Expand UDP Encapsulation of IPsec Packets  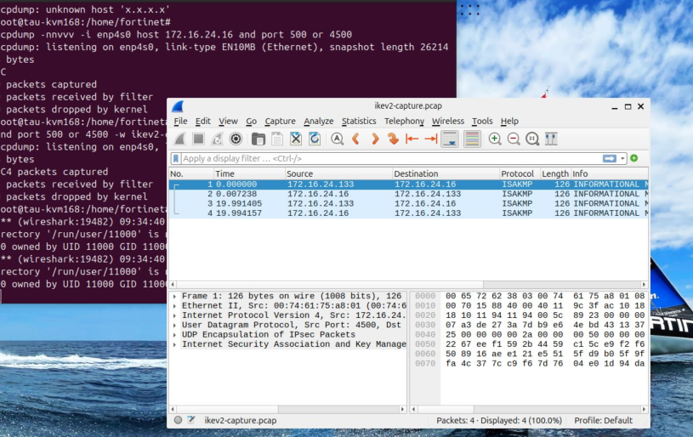pyautogui.click(x=175, y=335)
